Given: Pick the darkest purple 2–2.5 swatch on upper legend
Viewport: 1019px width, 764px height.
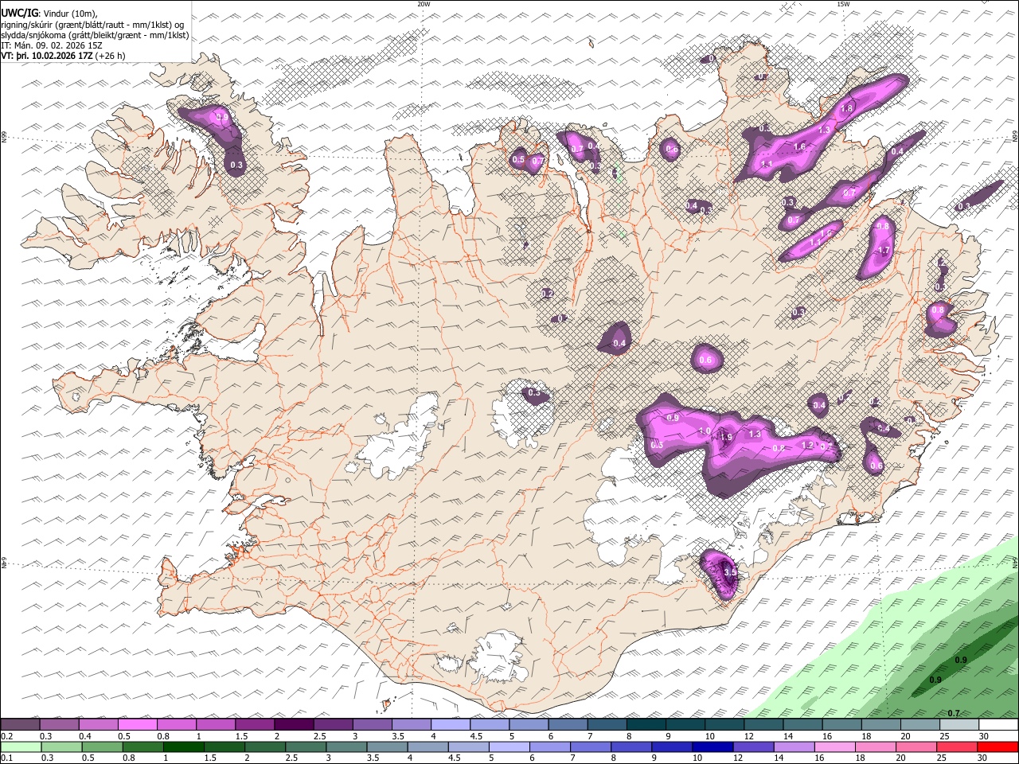Looking at the screenshot, I should pos(294,725).
